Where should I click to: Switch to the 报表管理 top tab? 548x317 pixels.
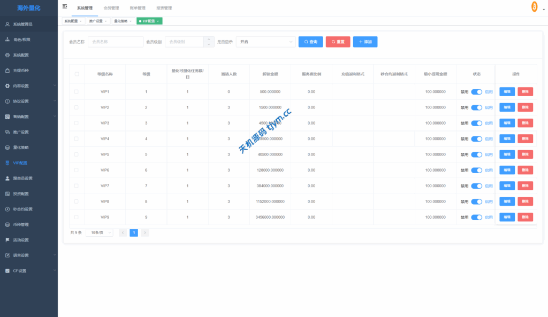pyautogui.click(x=164, y=9)
